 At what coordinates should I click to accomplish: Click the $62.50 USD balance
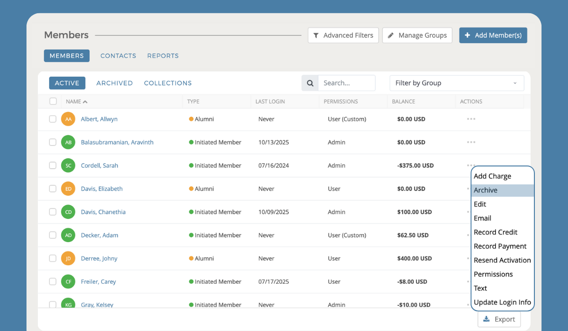413,235
